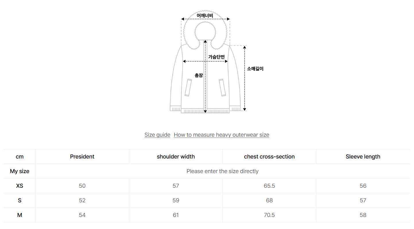Click the 가슴단면 label on the jacket

pyautogui.click(x=216, y=57)
